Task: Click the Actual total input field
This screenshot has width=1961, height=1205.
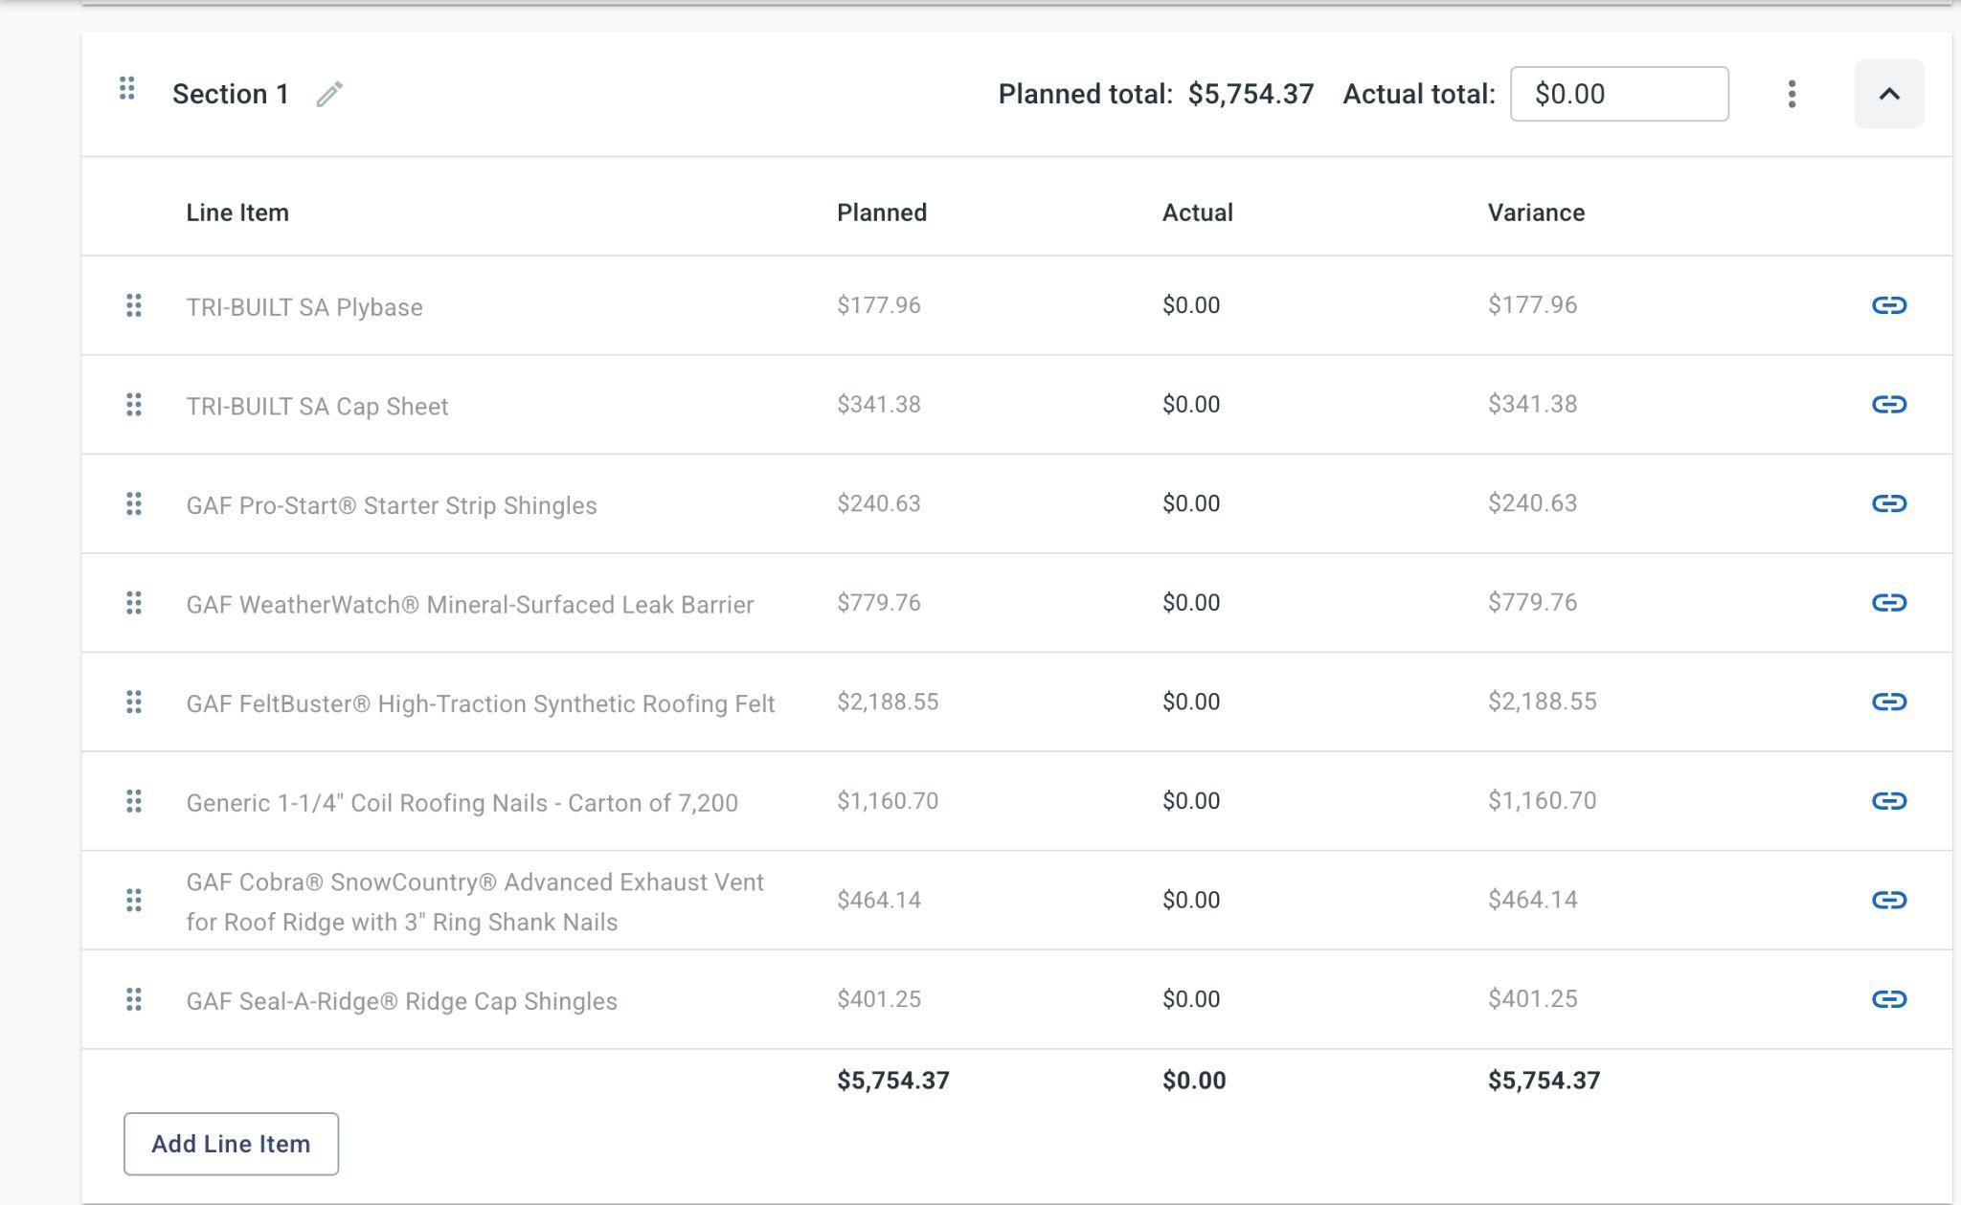Action: (1618, 94)
